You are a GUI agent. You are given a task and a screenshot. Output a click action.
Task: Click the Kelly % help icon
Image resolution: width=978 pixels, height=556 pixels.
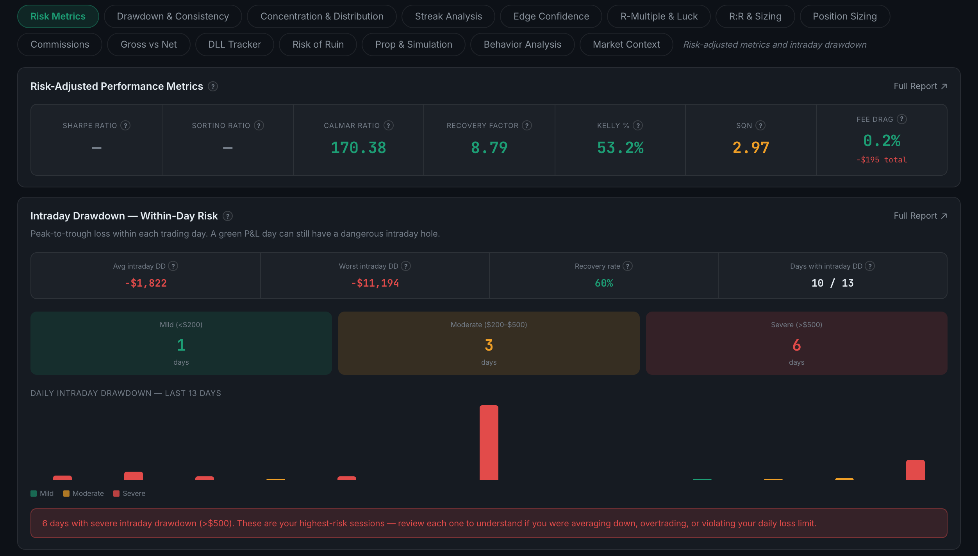tap(638, 125)
